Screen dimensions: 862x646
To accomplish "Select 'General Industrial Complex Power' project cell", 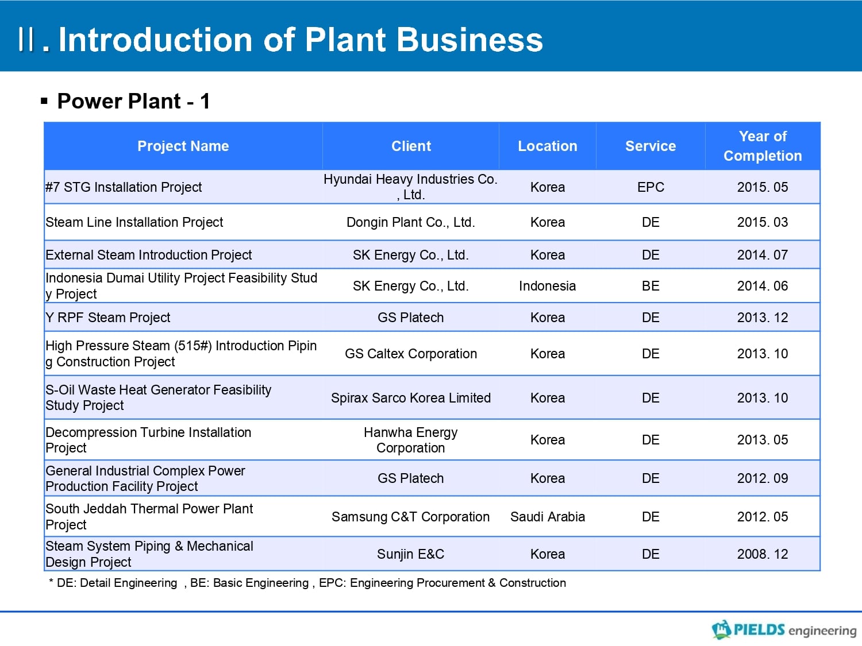I will pos(183,478).
